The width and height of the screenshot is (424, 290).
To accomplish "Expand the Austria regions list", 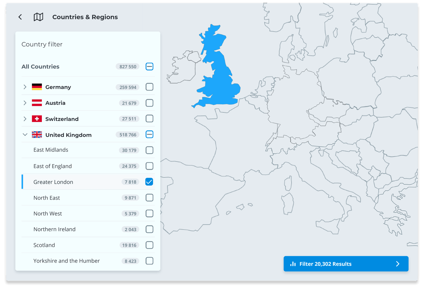I will pyautogui.click(x=25, y=103).
